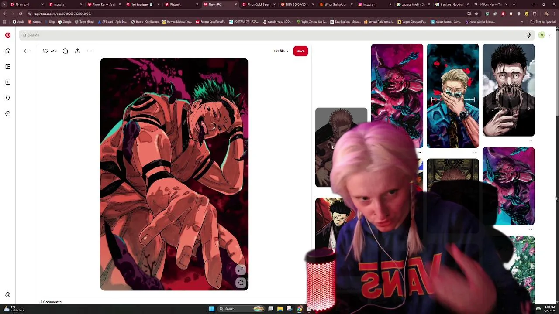Screen dimensions: 559x314
Task: Reload the page in browser toolbar
Action: [x=20, y=14]
